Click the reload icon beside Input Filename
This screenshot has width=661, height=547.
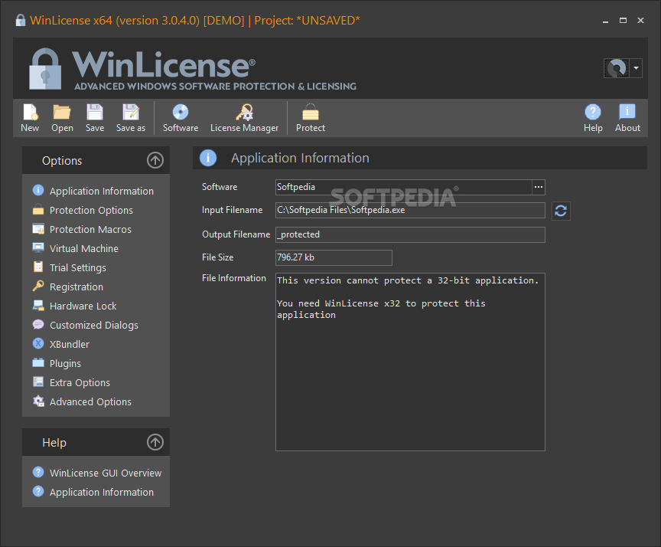coord(561,211)
